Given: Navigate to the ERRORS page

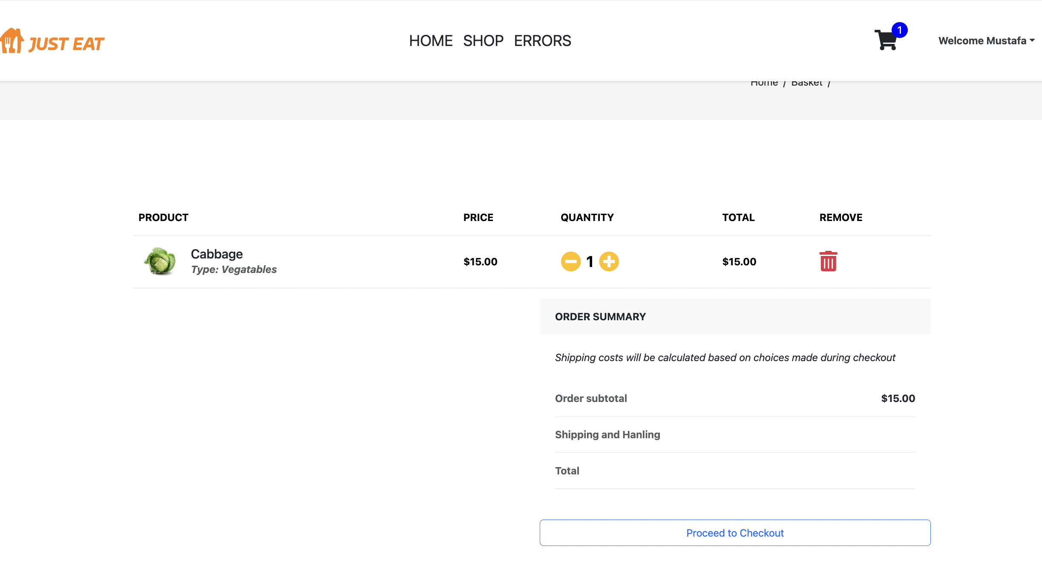Looking at the screenshot, I should pos(542,41).
